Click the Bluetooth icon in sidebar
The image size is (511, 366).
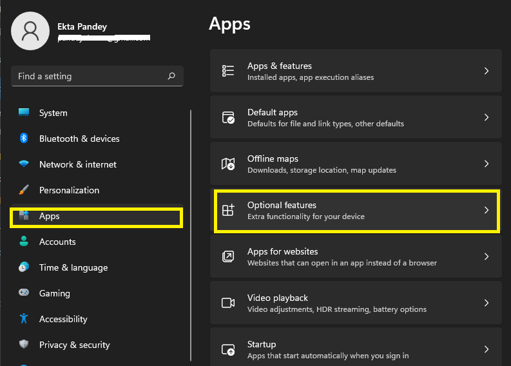point(24,139)
